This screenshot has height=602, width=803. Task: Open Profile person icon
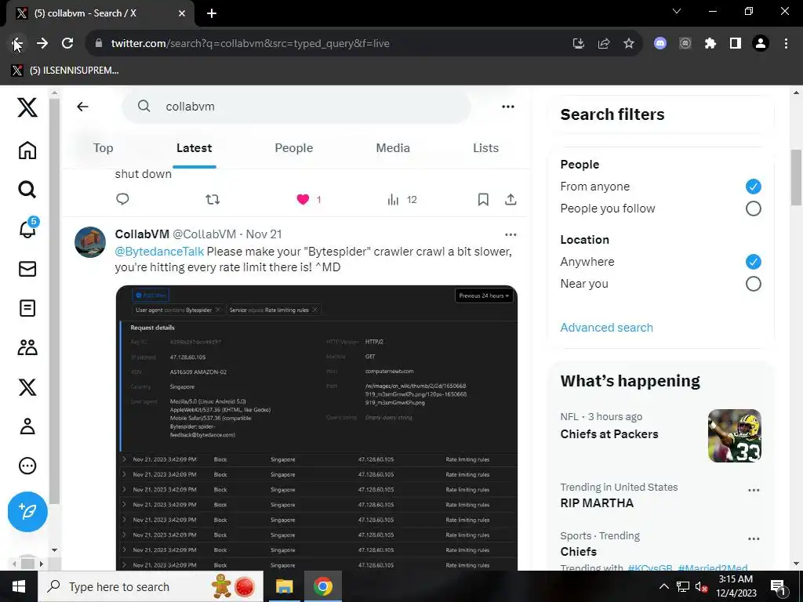click(x=27, y=426)
